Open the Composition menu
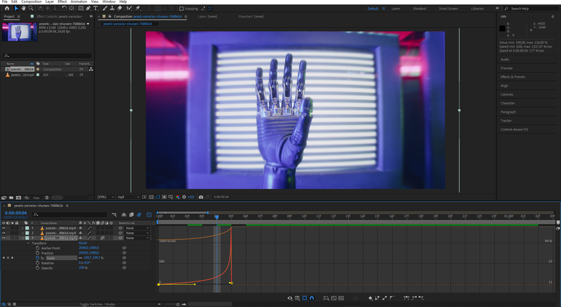The height and width of the screenshot is (307, 561). click(x=31, y=2)
